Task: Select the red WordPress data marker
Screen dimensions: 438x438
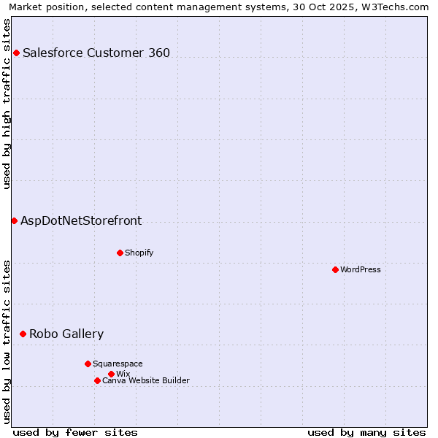Action: click(x=335, y=269)
